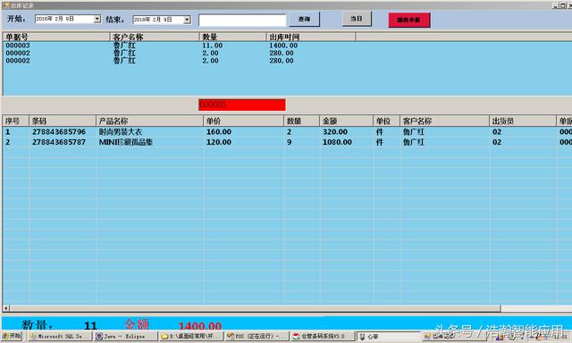The height and width of the screenshot is (343, 572).
Task: Click amount cell 320.00
Action: tap(335, 132)
